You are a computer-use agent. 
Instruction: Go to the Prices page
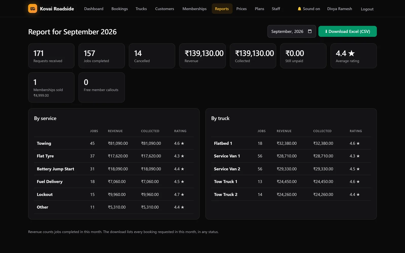tap(241, 9)
